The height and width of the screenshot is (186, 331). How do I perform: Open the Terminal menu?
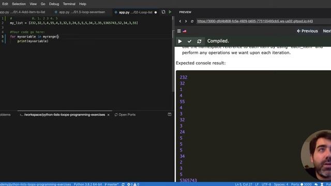point(69,4)
